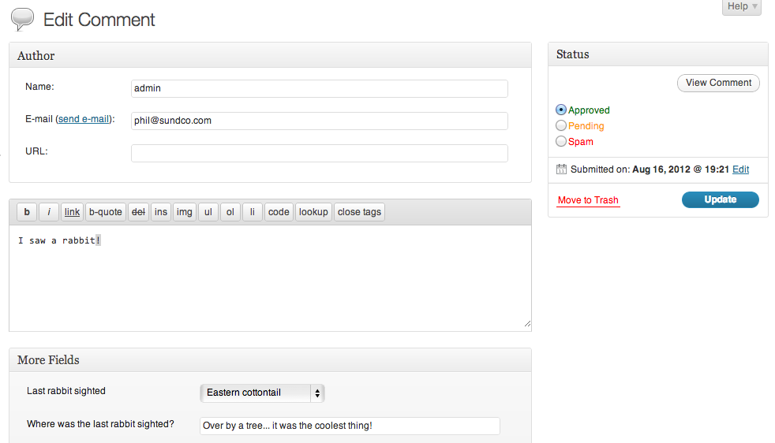
Task: Click the View Comment button
Action: pyautogui.click(x=718, y=83)
